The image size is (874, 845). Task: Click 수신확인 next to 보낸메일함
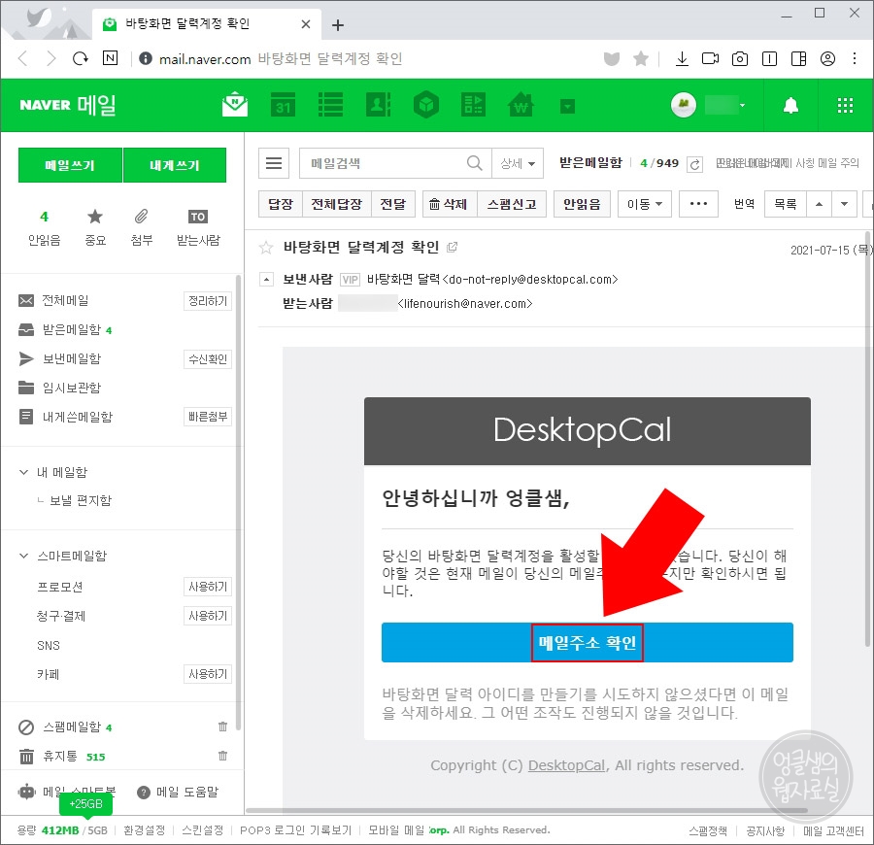[208, 359]
